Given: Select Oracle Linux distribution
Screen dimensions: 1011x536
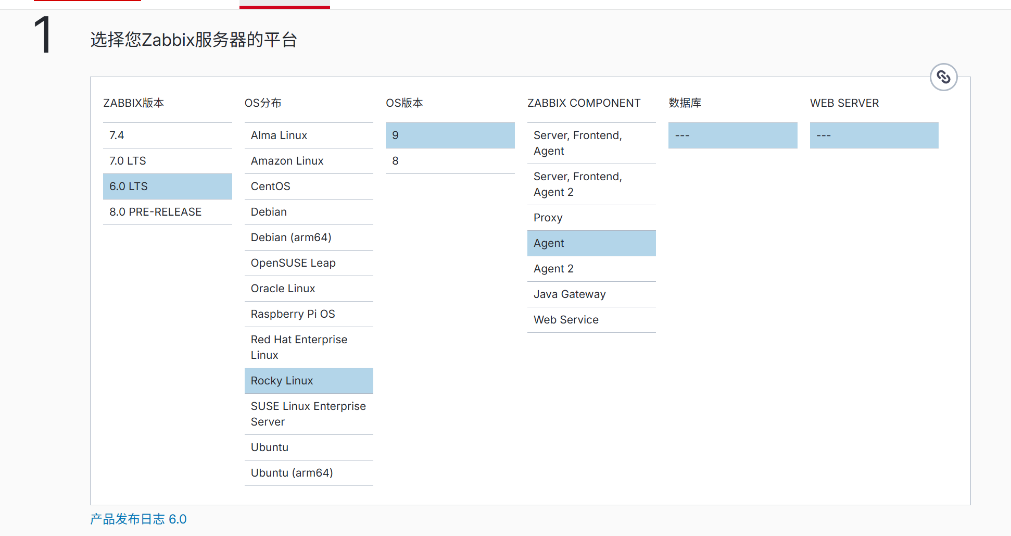Looking at the screenshot, I should click(309, 289).
